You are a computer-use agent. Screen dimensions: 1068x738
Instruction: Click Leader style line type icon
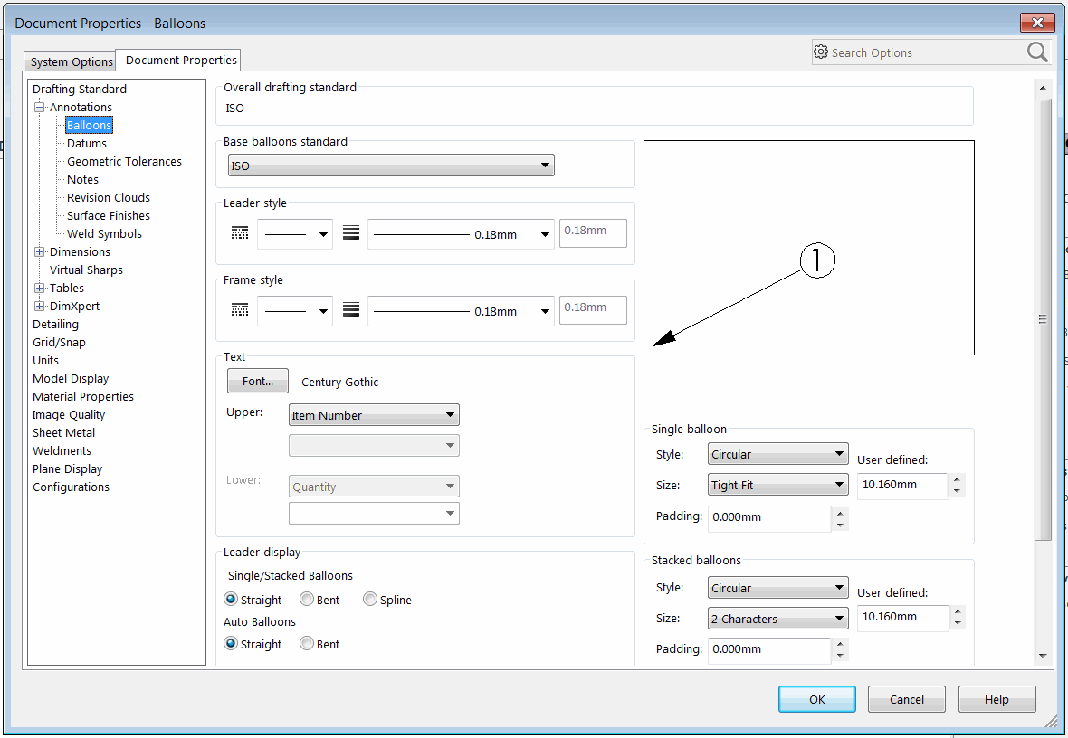point(240,234)
